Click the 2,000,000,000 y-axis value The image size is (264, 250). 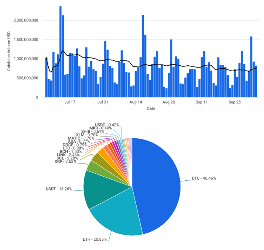tap(26, 20)
